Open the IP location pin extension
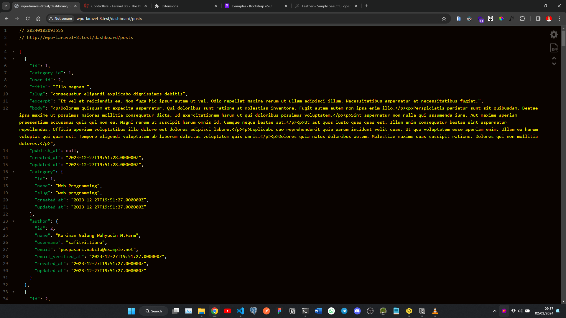 [x=491, y=19]
